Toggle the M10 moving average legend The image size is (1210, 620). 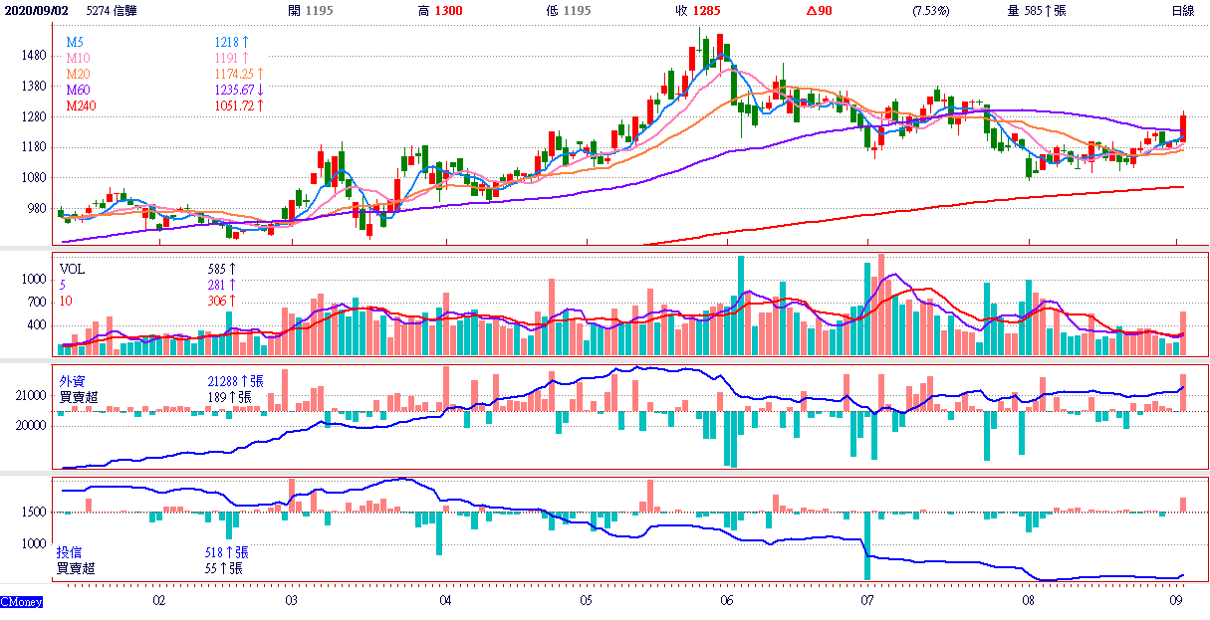click(x=77, y=59)
